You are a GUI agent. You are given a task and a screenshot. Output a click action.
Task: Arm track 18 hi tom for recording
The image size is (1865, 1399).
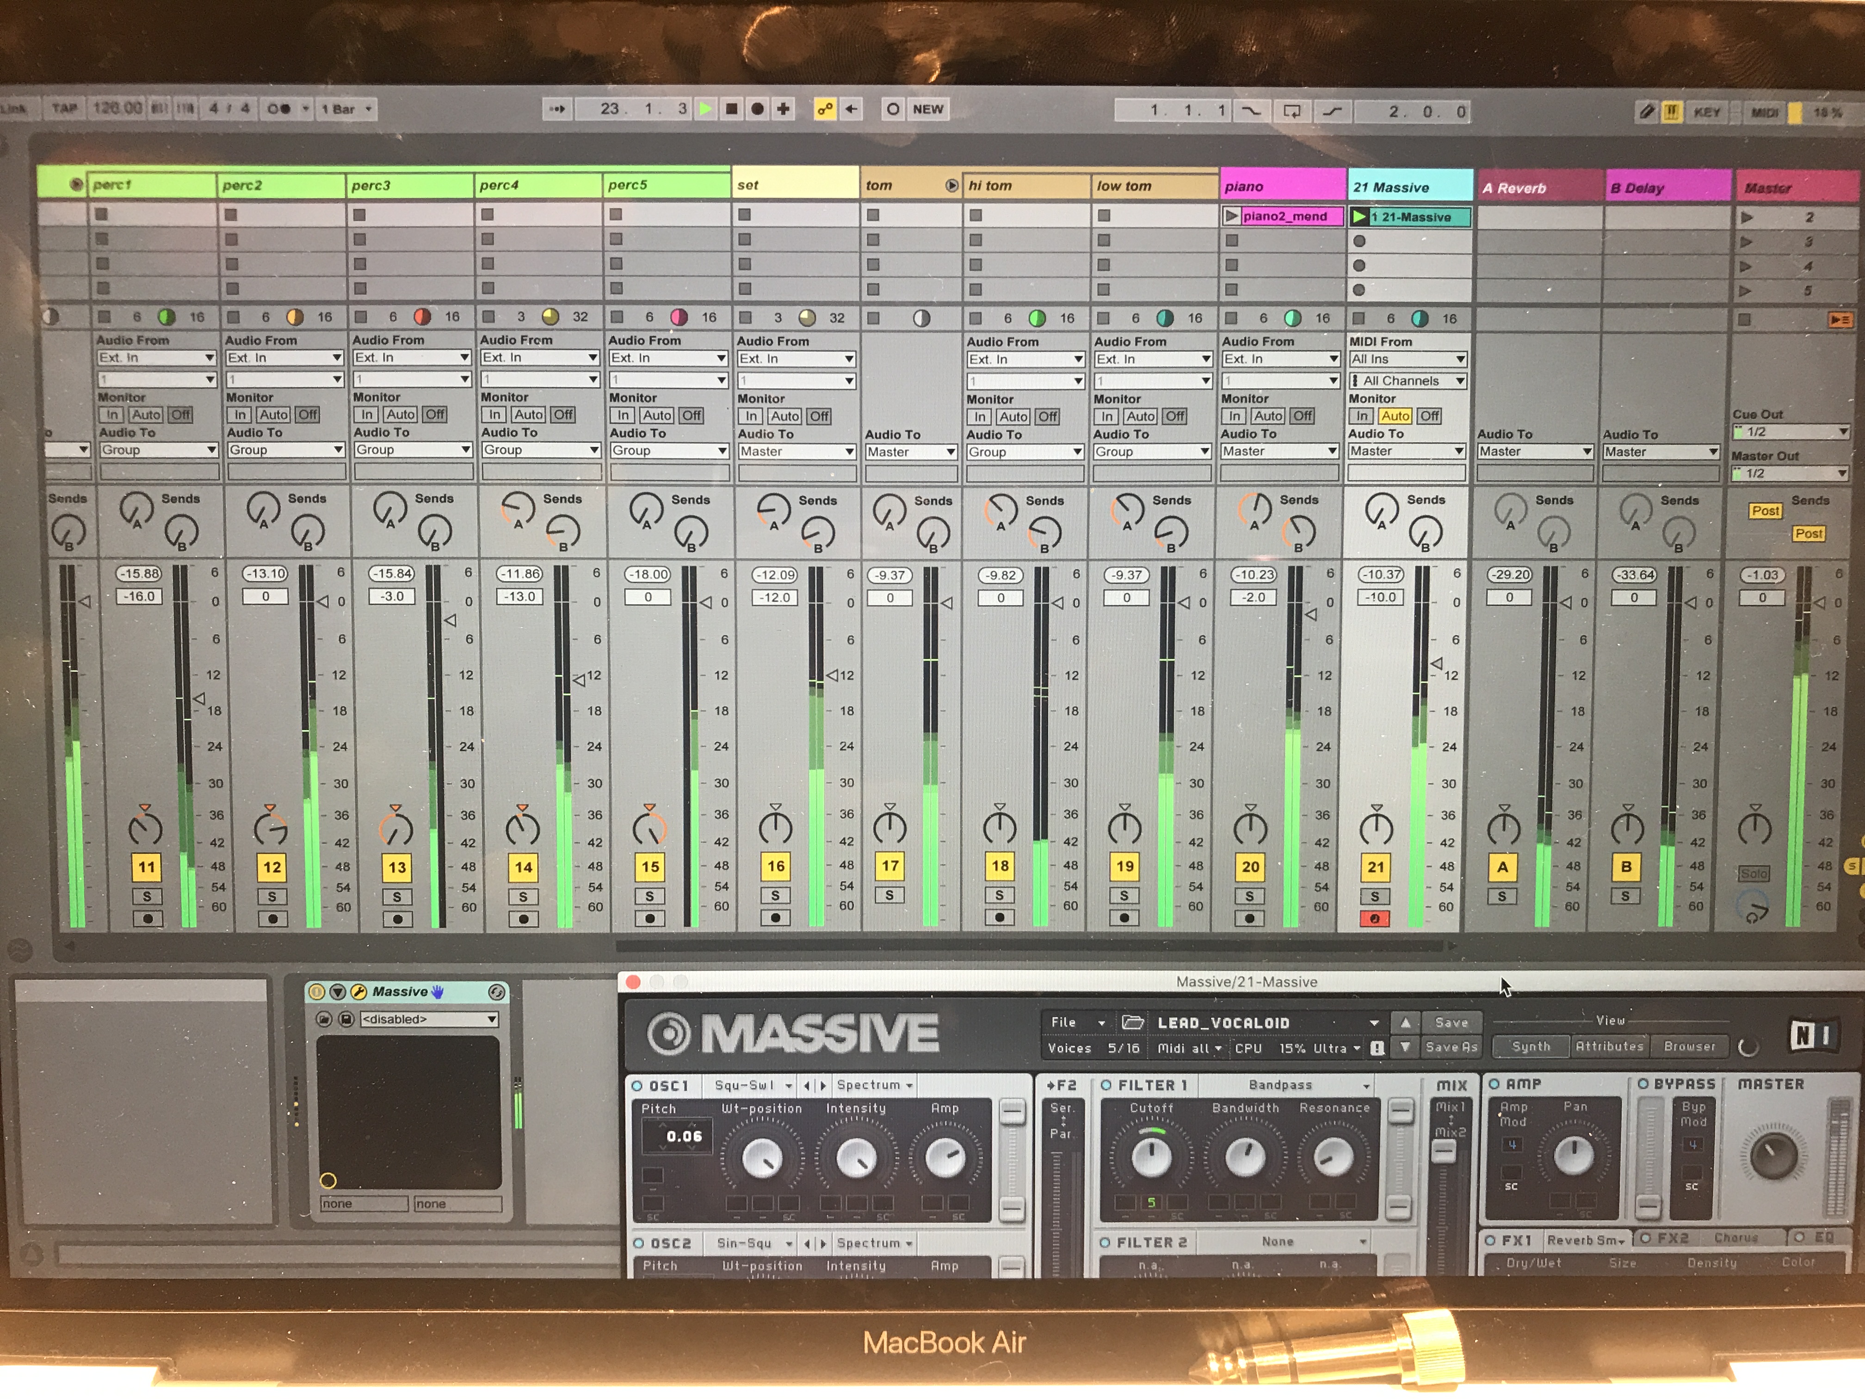pos(999,917)
